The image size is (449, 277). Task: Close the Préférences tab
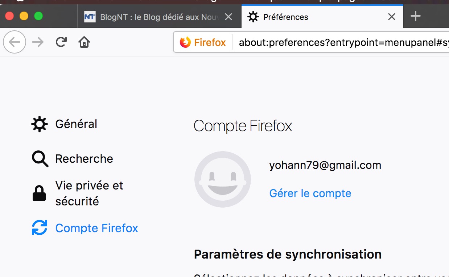392,17
